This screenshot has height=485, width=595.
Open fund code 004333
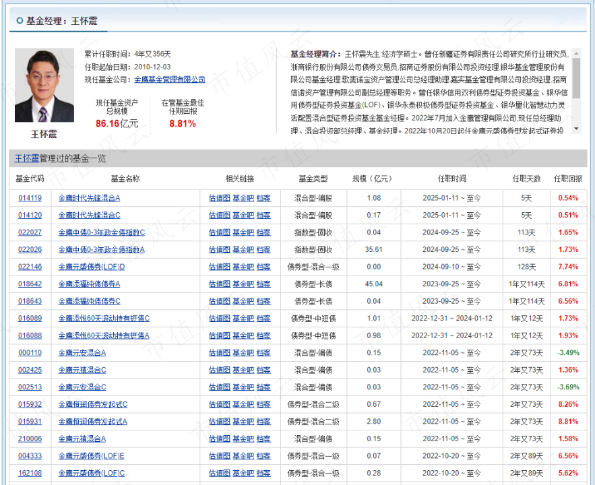(x=30, y=456)
